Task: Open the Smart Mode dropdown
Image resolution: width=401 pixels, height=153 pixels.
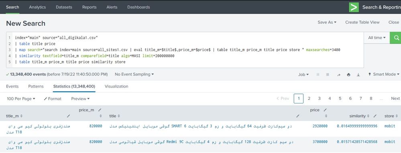Action: (x=384, y=74)
